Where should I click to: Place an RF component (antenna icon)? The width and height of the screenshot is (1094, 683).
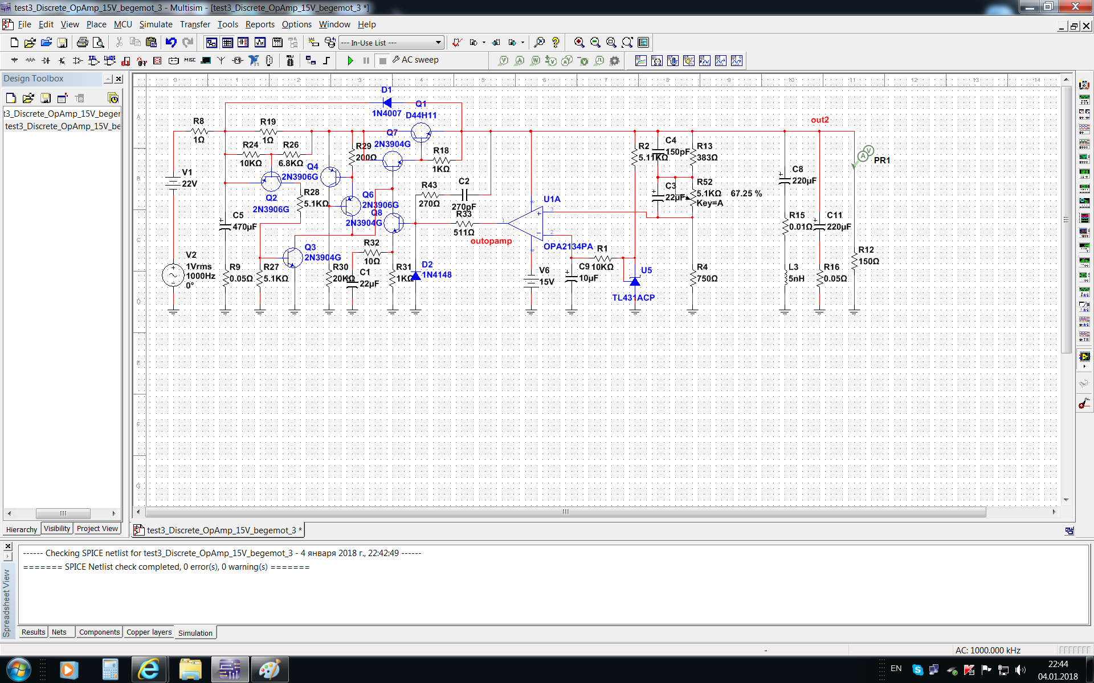pyautogui.click(x=222, y=60)
